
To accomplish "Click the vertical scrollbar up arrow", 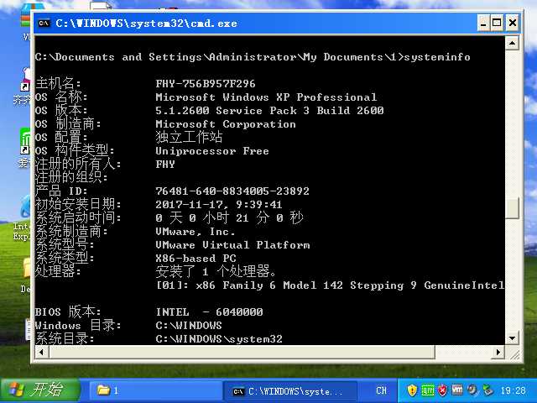I will click(512, 43).
